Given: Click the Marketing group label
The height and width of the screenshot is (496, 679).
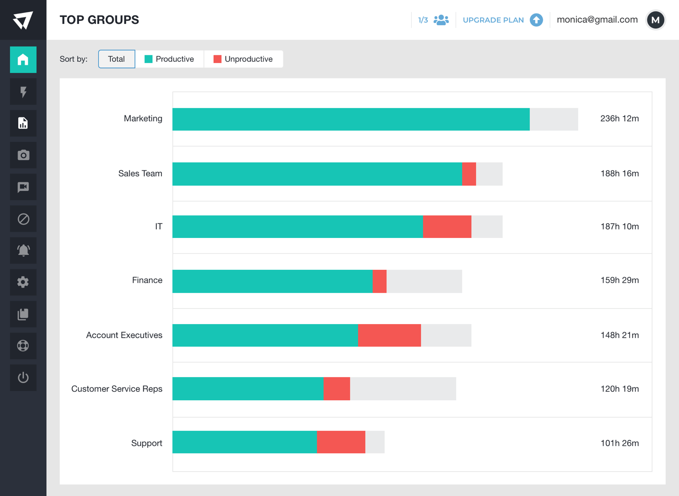Looking at the screenshot, I should click(x=143, y=118).
